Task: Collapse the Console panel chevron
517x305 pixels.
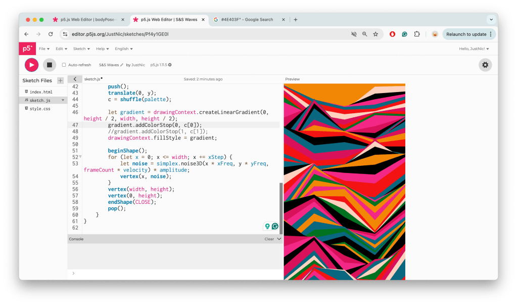Action: click(x=279, y=239)
